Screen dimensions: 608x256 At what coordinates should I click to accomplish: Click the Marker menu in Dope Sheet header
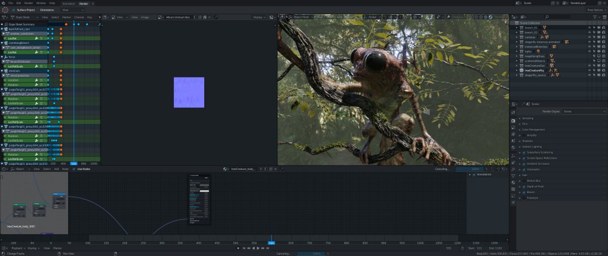tap(67, 17)
